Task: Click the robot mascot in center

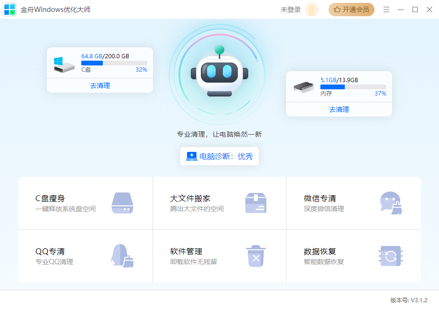Action: pos(219,71)
